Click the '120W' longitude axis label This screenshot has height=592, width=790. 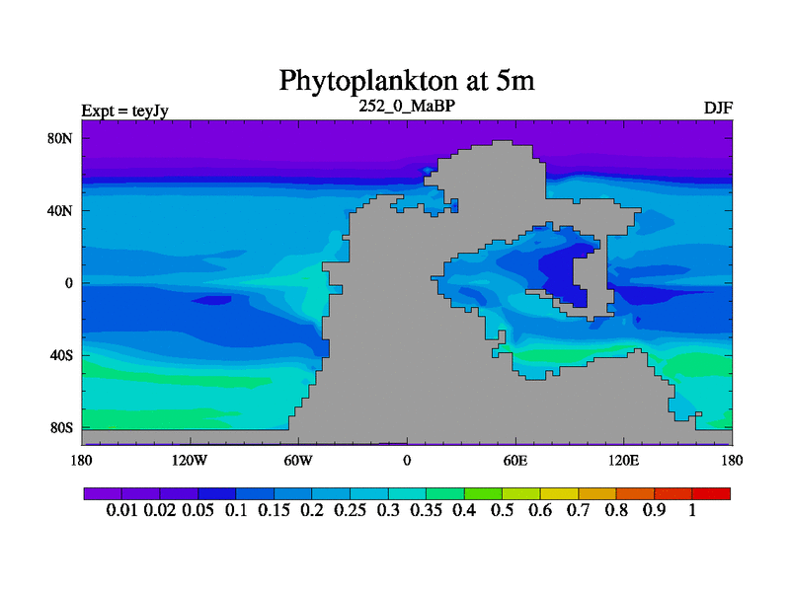190,460
